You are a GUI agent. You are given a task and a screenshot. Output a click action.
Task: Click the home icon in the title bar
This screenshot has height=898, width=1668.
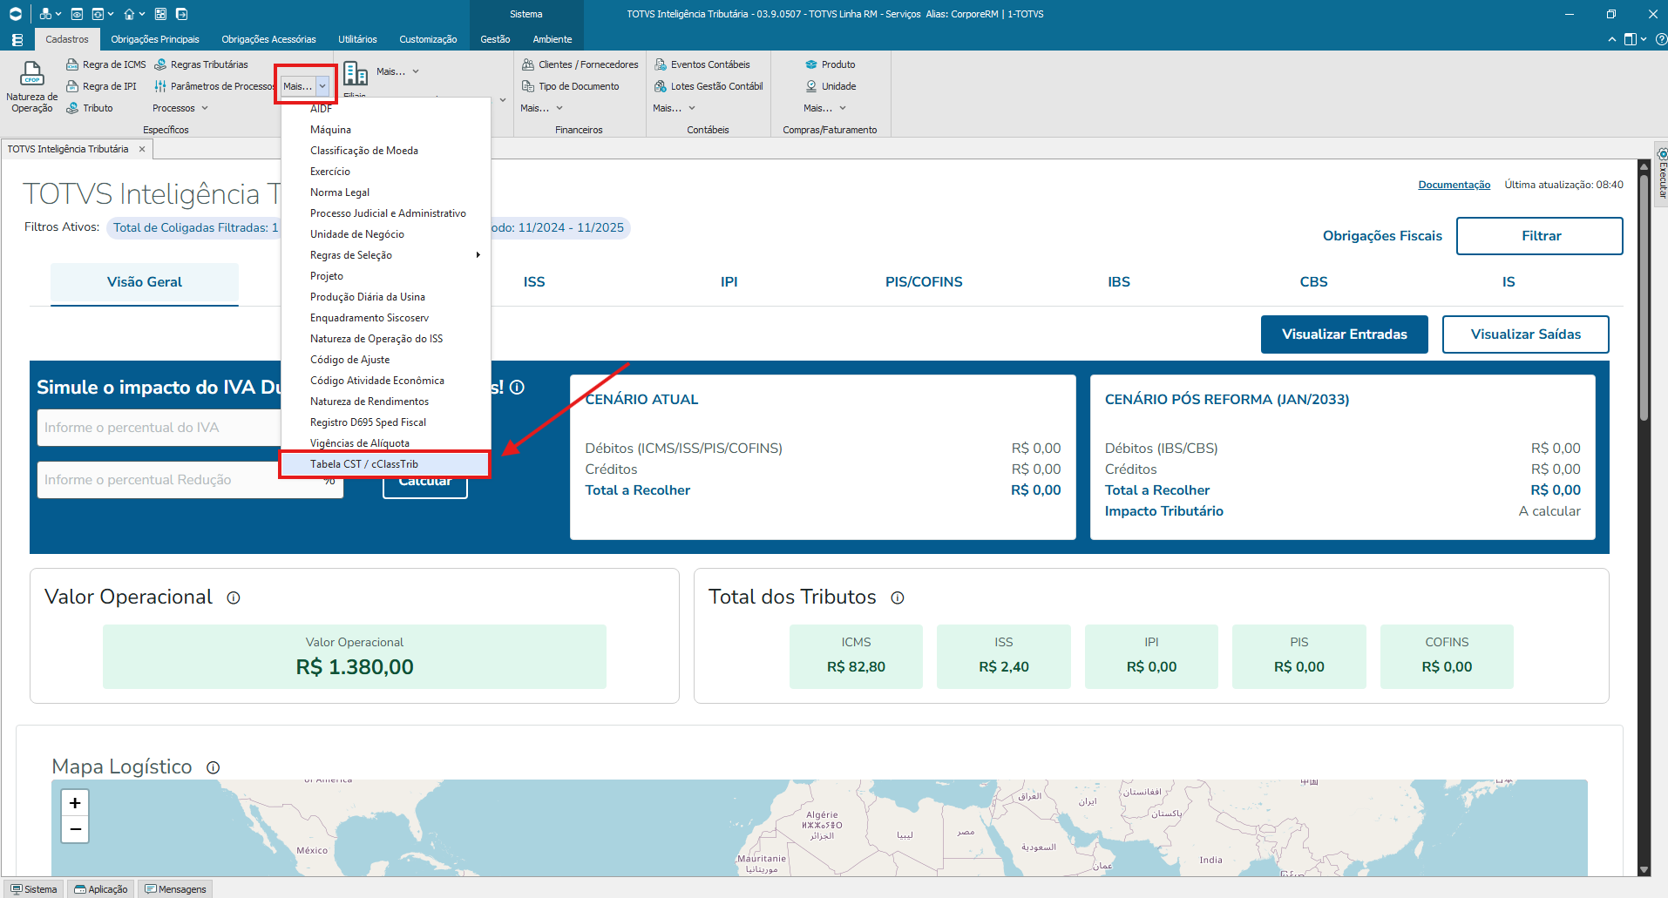pos(129,14)
